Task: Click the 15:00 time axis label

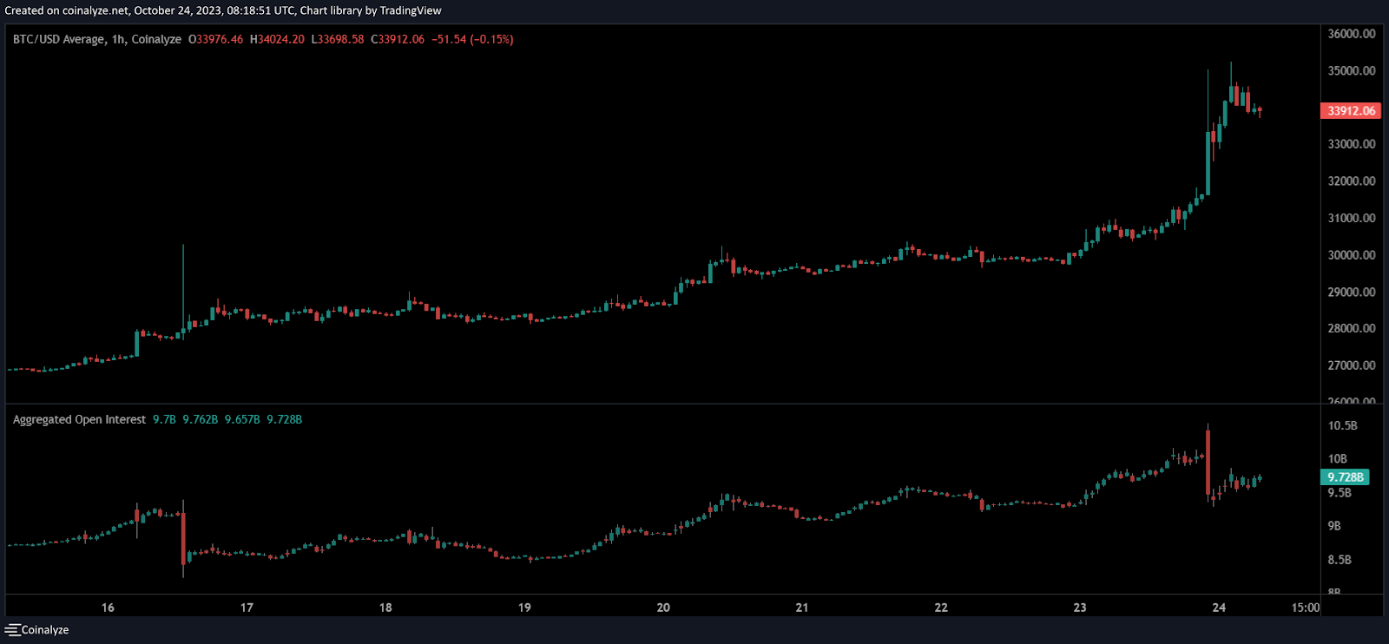Action: 1306,608
